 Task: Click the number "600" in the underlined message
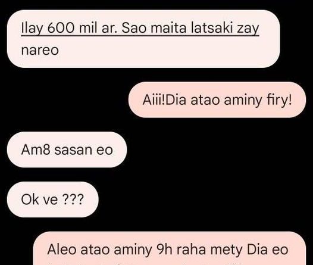pos(61,28)
